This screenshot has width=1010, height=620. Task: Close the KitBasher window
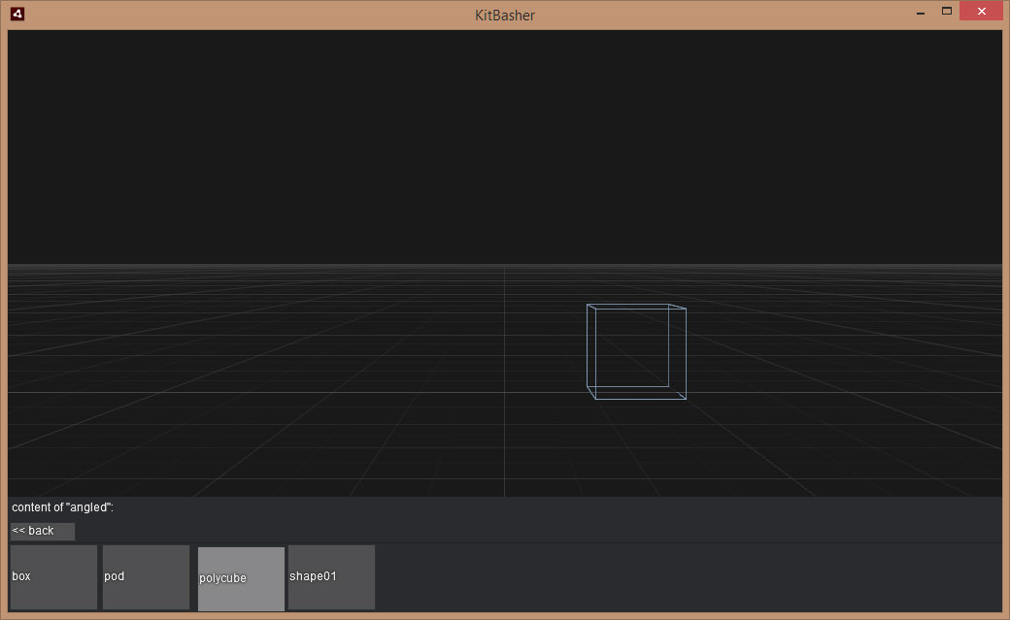click(981, 13)
